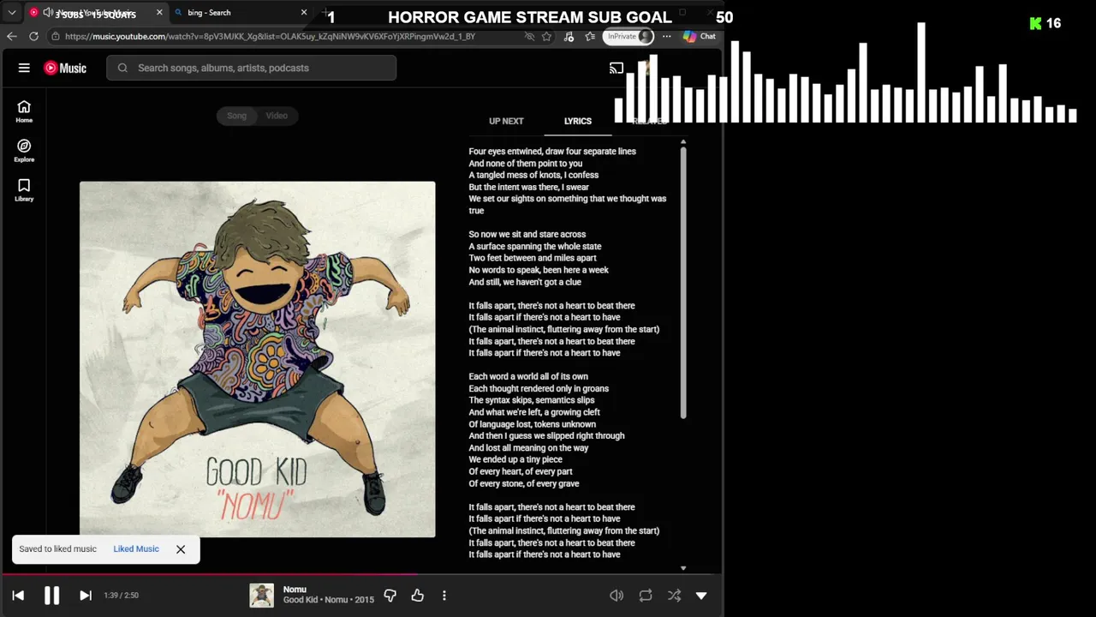
Task: Collapse the player page with down arrow
Action: coord(701,596)
